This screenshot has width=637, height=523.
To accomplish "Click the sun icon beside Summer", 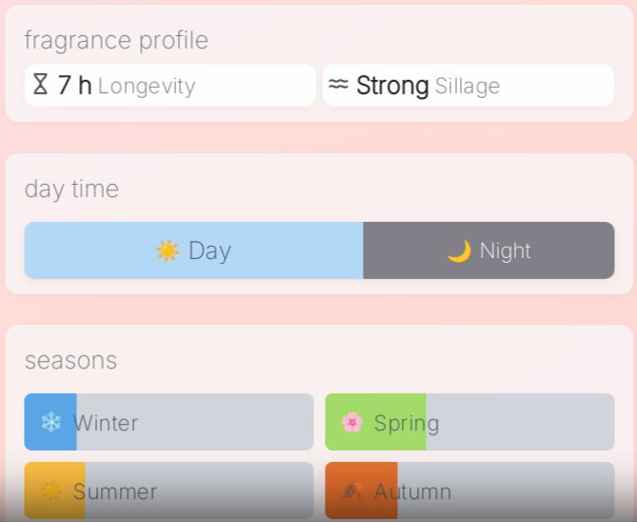I will [50, 492].
